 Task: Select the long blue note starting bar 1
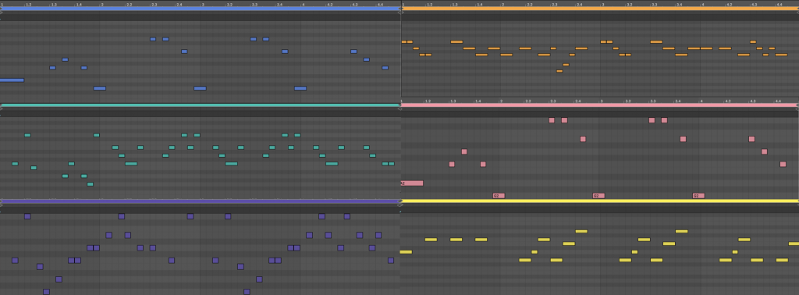coord(12,80)
